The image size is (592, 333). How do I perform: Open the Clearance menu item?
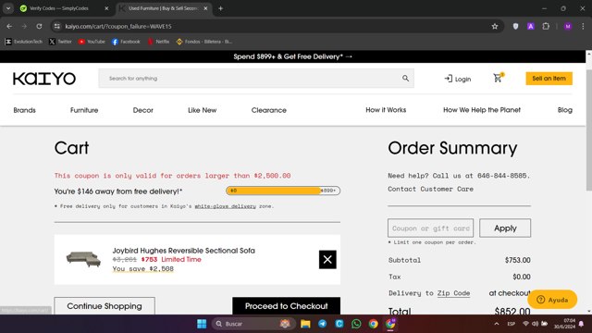pos(269,110)
